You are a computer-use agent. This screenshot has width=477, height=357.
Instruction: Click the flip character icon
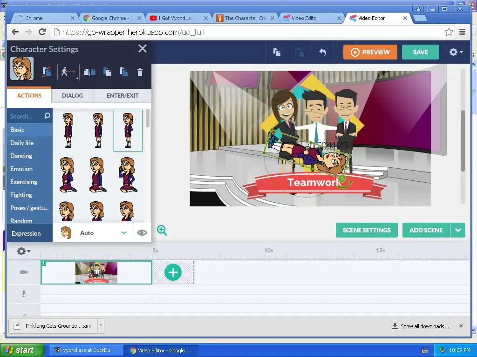coord(89,72)
